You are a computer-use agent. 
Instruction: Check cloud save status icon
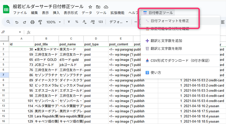coord(106,7)
